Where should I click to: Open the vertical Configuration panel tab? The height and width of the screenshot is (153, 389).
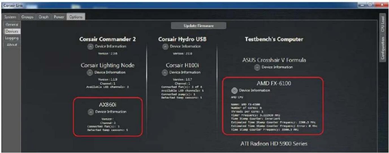coord(383,48)
